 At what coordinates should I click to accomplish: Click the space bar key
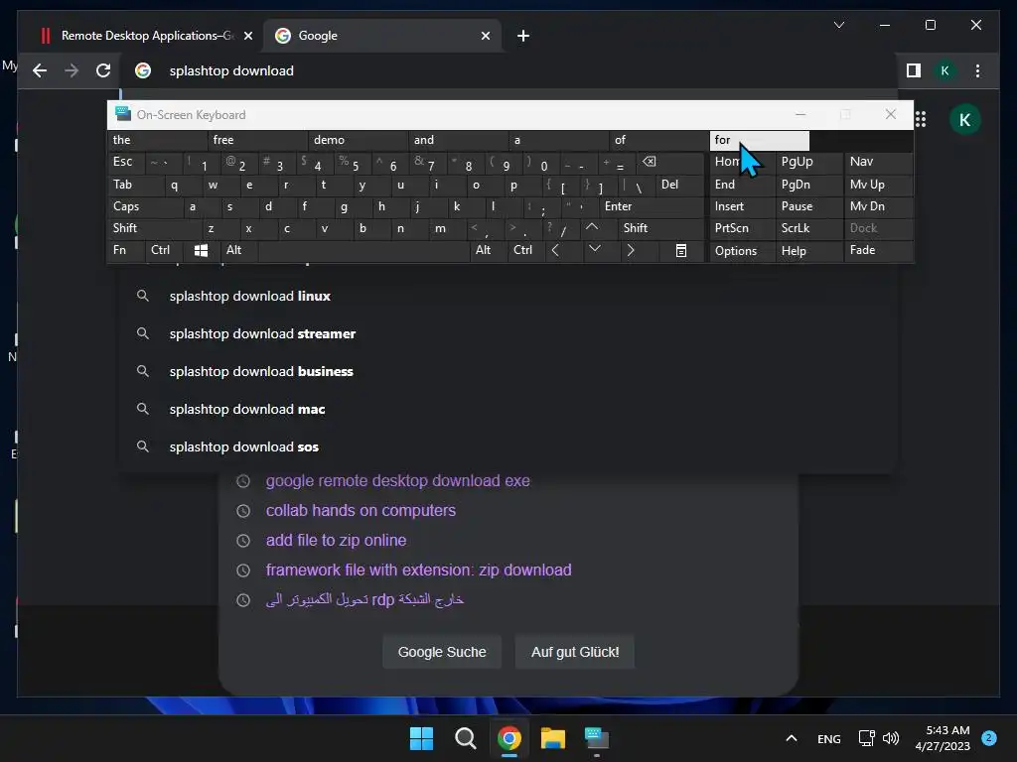click(363, 250)
